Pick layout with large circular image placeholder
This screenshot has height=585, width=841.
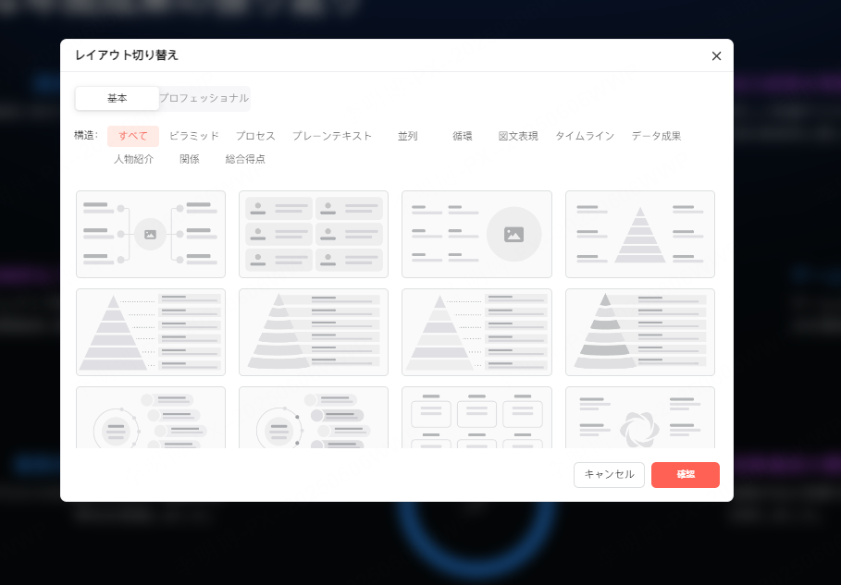476,234
